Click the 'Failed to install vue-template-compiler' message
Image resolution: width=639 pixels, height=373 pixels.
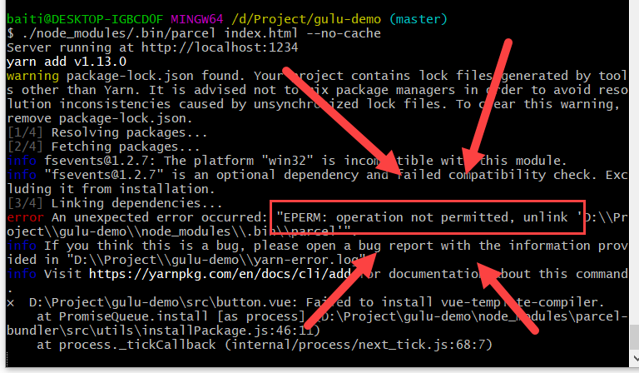click(x=455, y=302)
